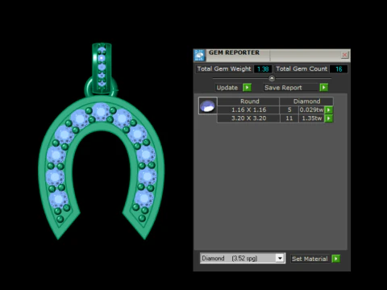The width and height of the screenshot is (387, 290).
Task: Close the Gem Reporter window
Action: tap(344, 55)
